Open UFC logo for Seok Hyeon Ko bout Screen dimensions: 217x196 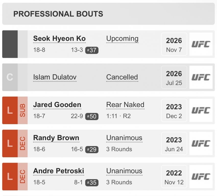(x=201, y=44)
